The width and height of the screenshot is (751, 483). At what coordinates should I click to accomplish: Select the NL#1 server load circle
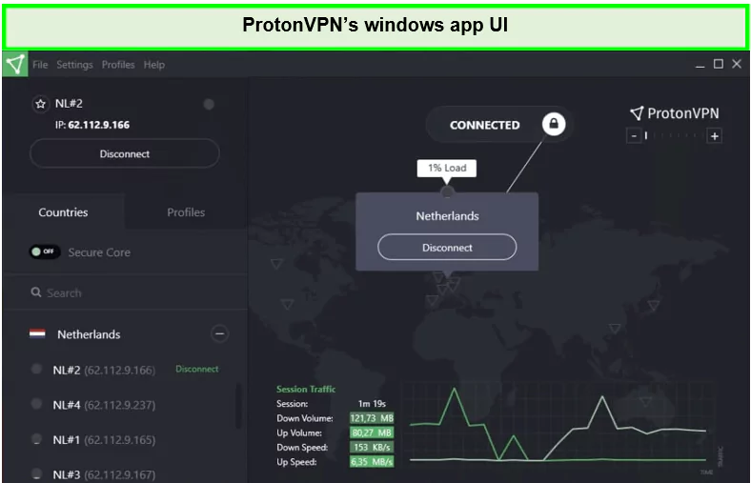(x=36, y=439)
